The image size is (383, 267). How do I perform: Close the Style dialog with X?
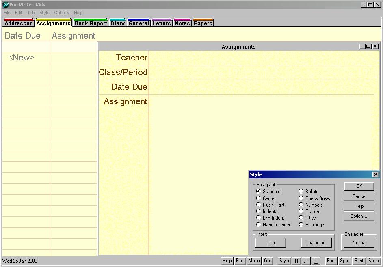tap(376, 174)
